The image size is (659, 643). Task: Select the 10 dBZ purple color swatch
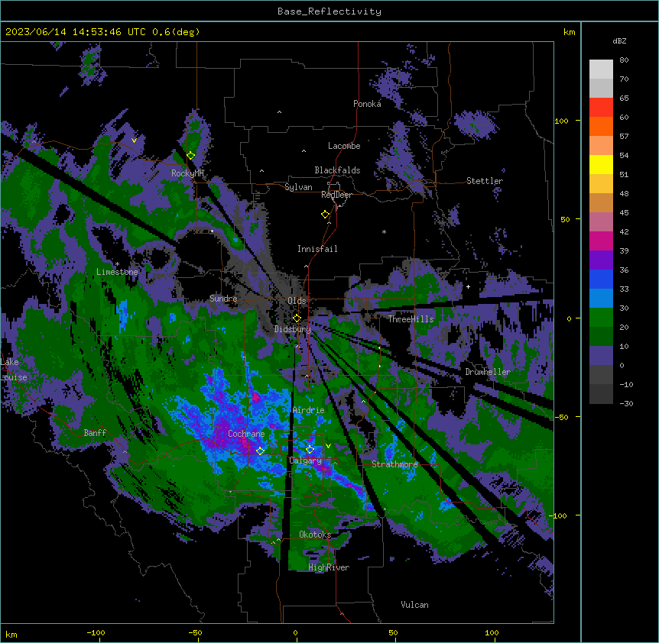click(x=601, y=356)
